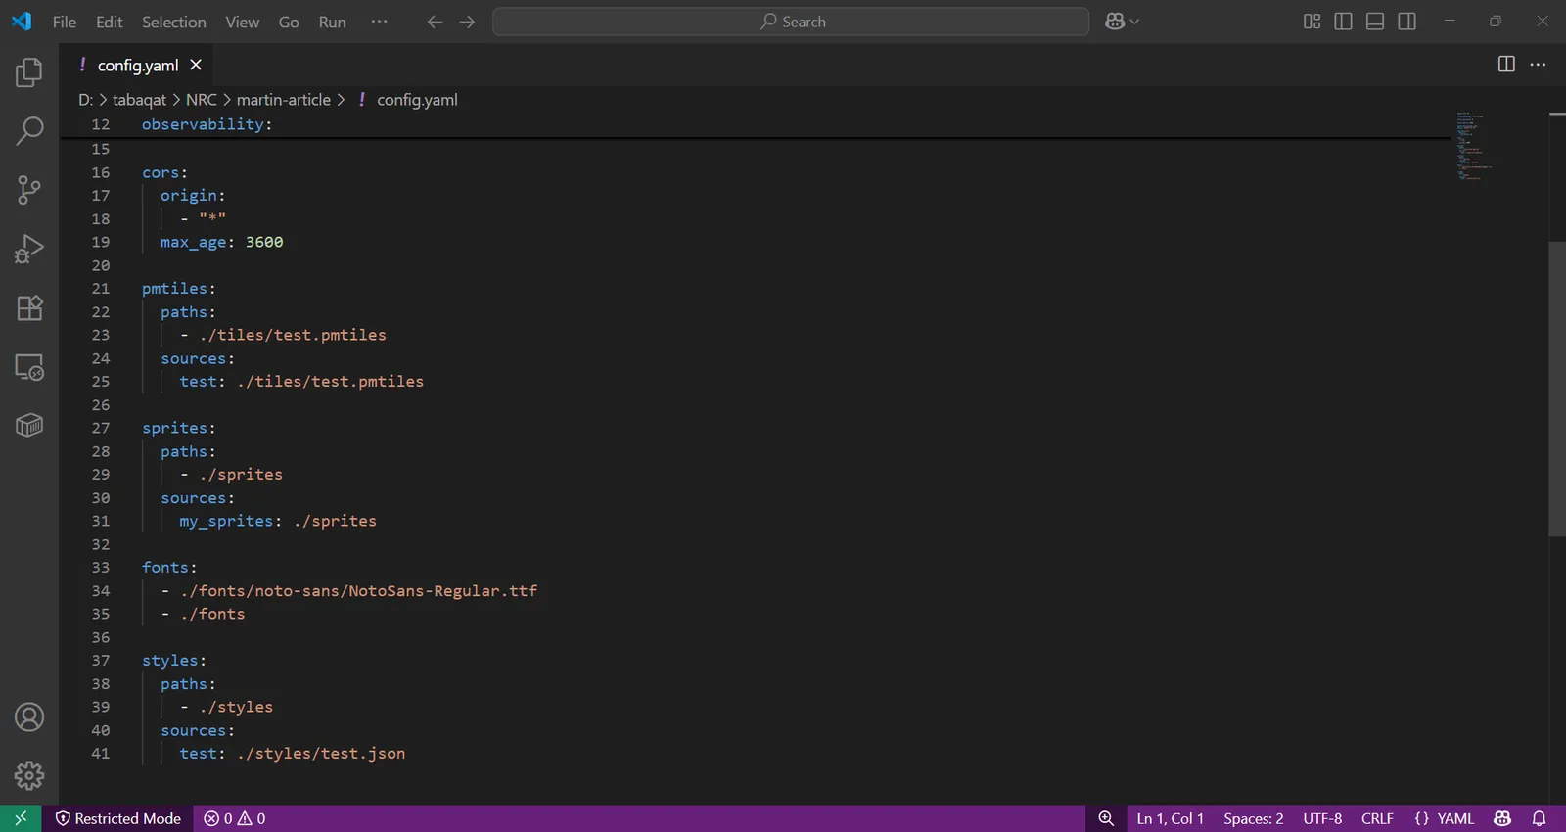Open the remote window indicator in status bar
Viewport: 1566px width, 832px height.
21,818
